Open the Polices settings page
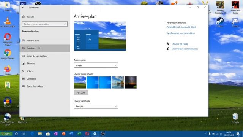The height and width of the screenshot is (137, 243). (x=45, y=71)
